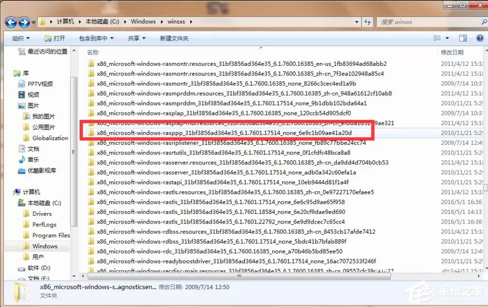Screen dimensions: 488x307
Task: Click the horizontal scrollbar of file list
Action: tap(239, 276)
